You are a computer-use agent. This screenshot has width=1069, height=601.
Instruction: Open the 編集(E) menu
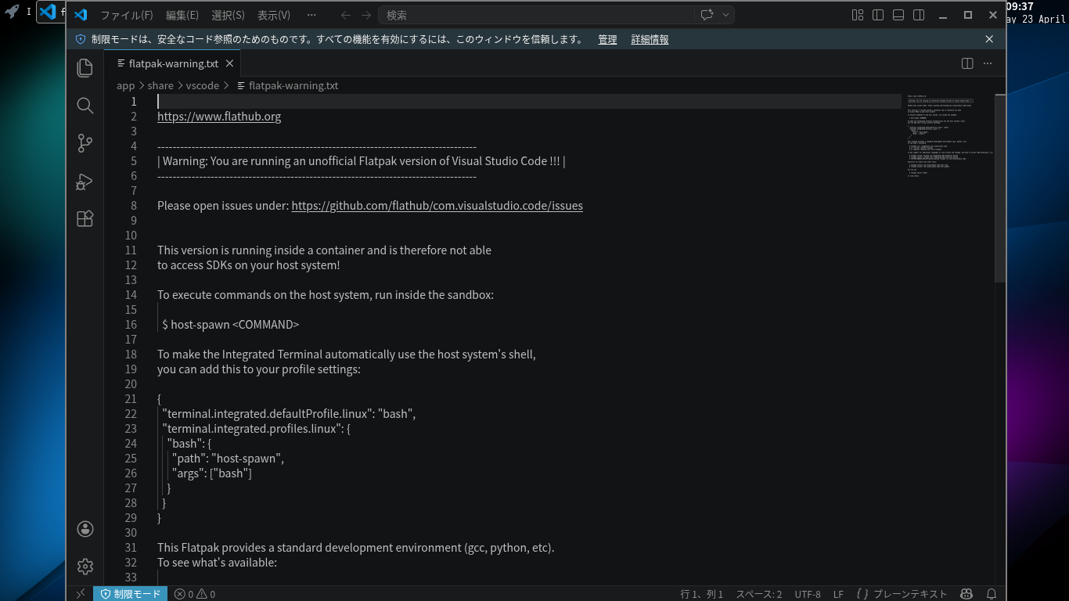pyautogui.click(x=182, y=15)
